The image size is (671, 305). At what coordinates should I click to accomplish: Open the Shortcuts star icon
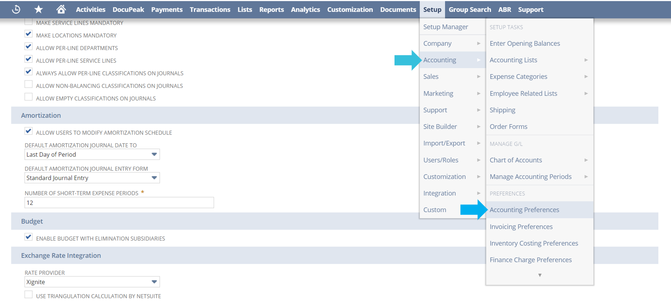(39, 9)
